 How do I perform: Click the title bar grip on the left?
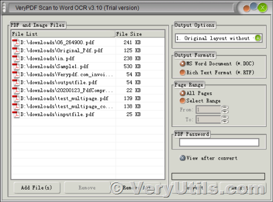click(x=4, y=8)
